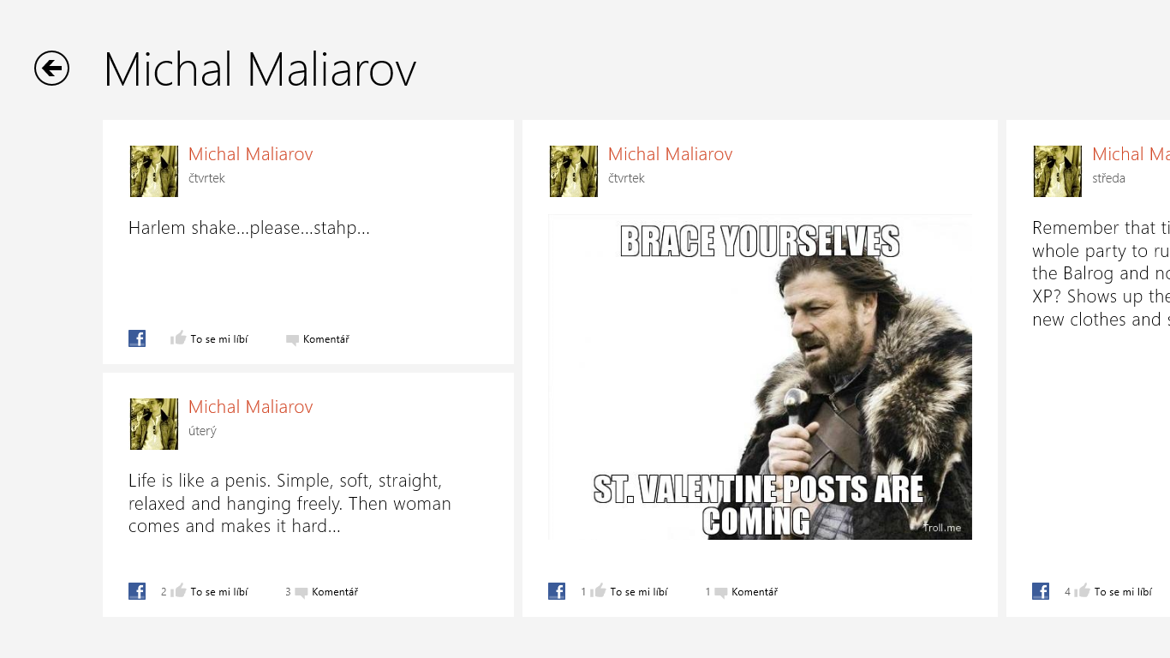Open author name link on Harlem shake post
Image resolution: width=1170 pixels, height=658 pixels.
251,154
